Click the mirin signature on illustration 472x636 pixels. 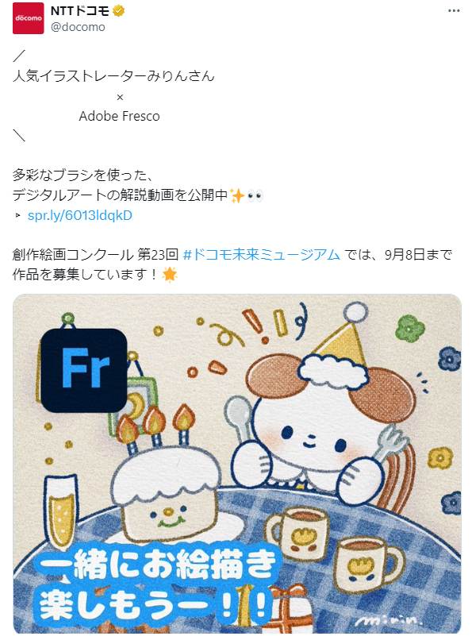(x=388, y=620)
